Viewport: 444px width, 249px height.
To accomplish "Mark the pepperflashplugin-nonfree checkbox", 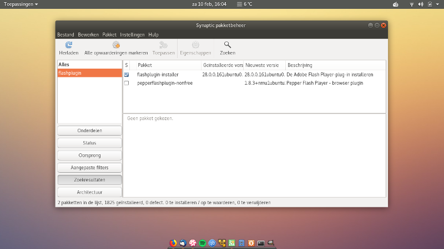I will click(x=127, y=83).
